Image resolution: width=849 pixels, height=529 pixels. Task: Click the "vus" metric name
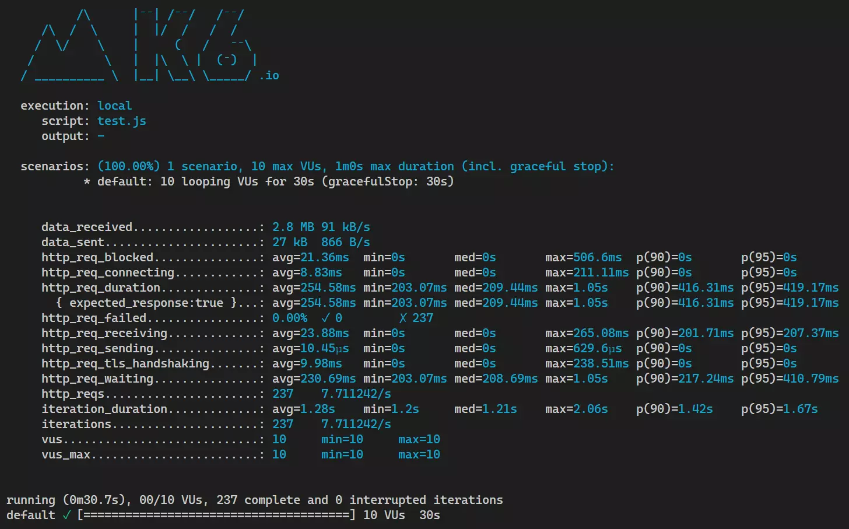tap(52, 439)
